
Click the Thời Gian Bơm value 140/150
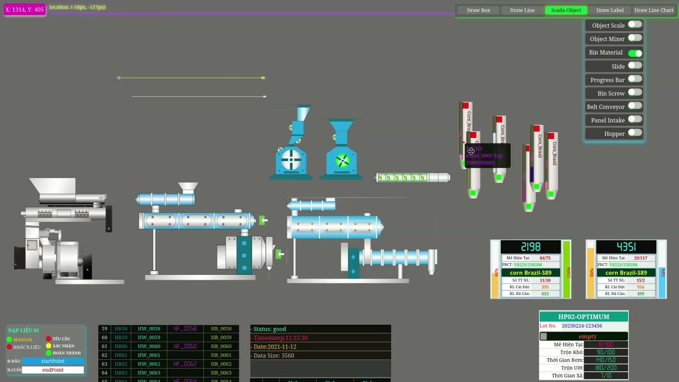pos(606,360)
